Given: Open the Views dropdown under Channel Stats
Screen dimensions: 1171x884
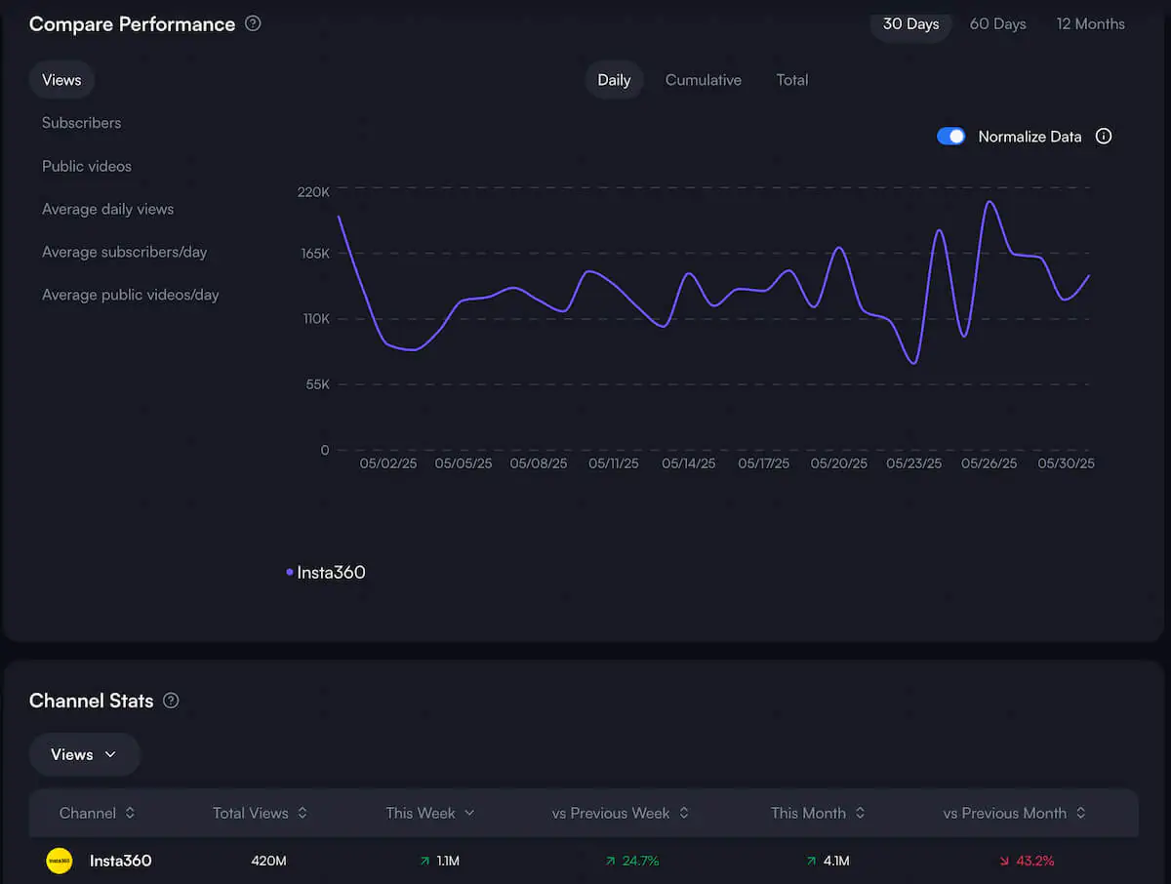Looking at the screenshot, I should tap(84, 753).
